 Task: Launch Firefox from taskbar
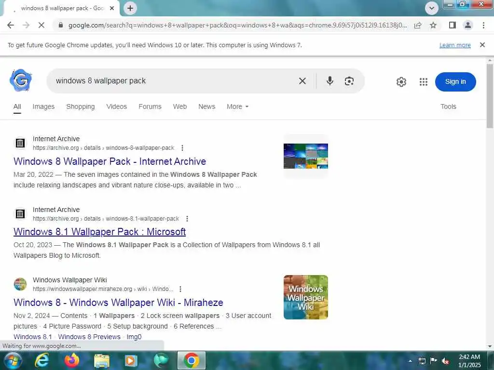tap(72, 360)
